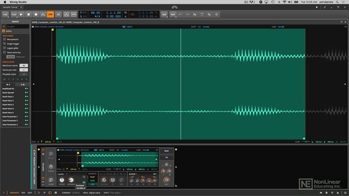
Task: Select the PLAY offsets button
Action: click(92, 177)
